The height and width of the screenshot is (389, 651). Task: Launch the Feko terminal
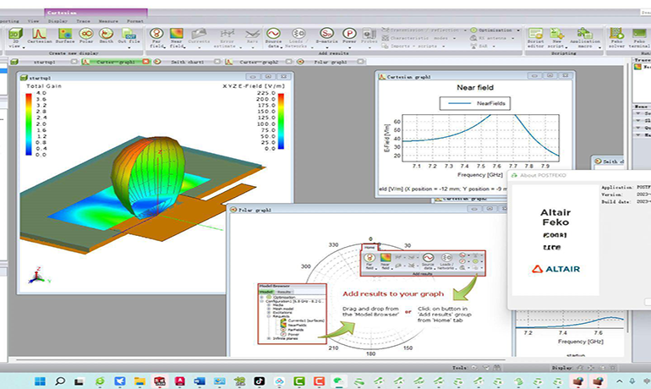639,38
